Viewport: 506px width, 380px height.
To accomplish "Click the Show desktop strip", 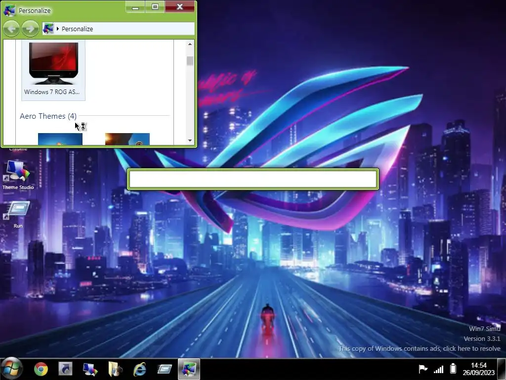I will pos(502,369).
